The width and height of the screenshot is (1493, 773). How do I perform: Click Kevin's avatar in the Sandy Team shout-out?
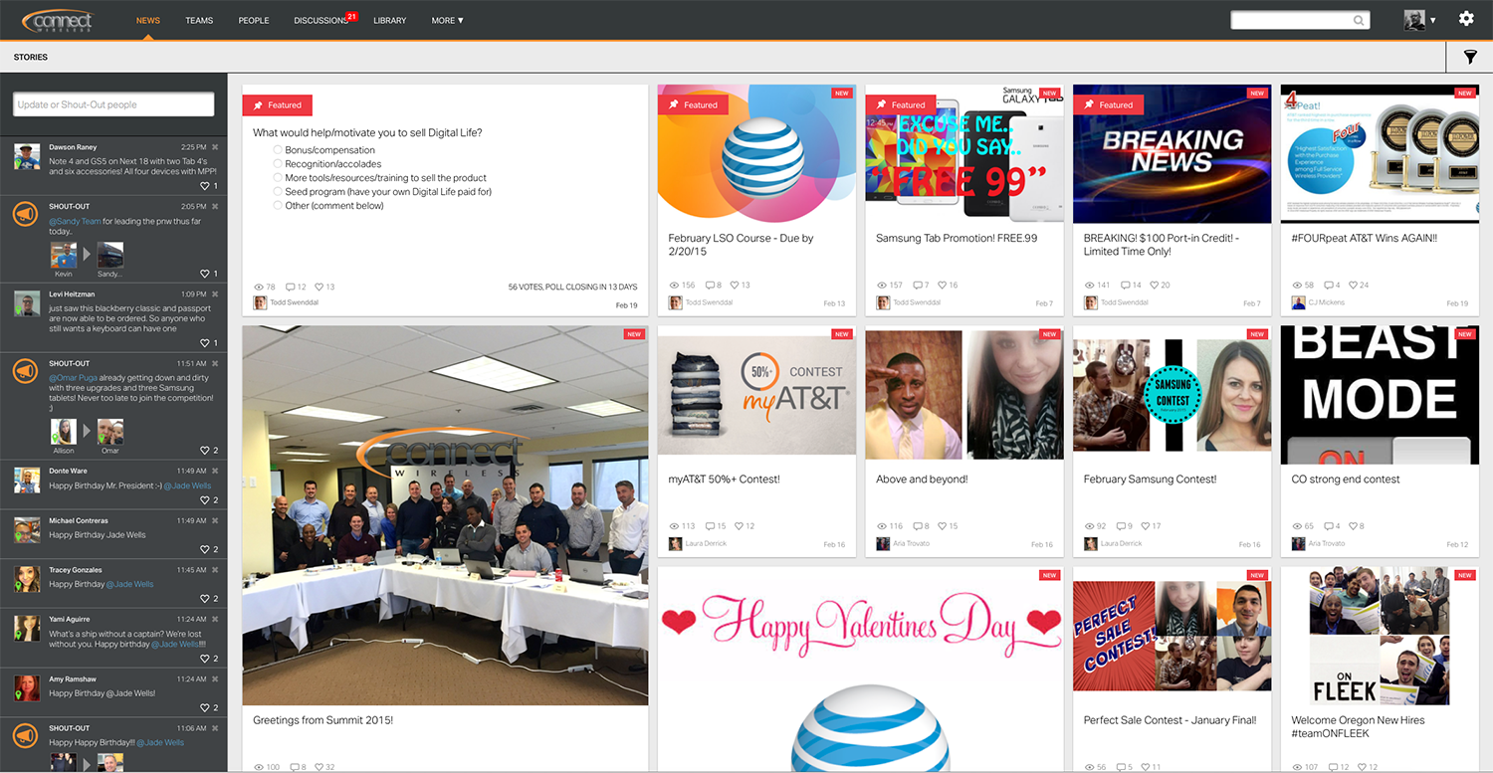point(64,255)
